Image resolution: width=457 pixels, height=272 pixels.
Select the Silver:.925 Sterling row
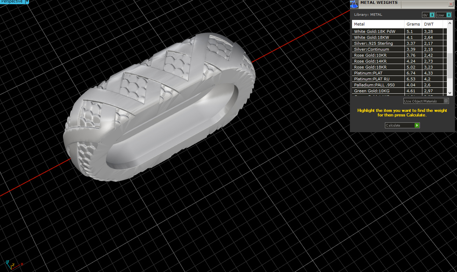(400, 43)
